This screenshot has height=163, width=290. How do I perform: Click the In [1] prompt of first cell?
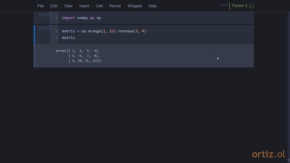click(x=43, y=15)
